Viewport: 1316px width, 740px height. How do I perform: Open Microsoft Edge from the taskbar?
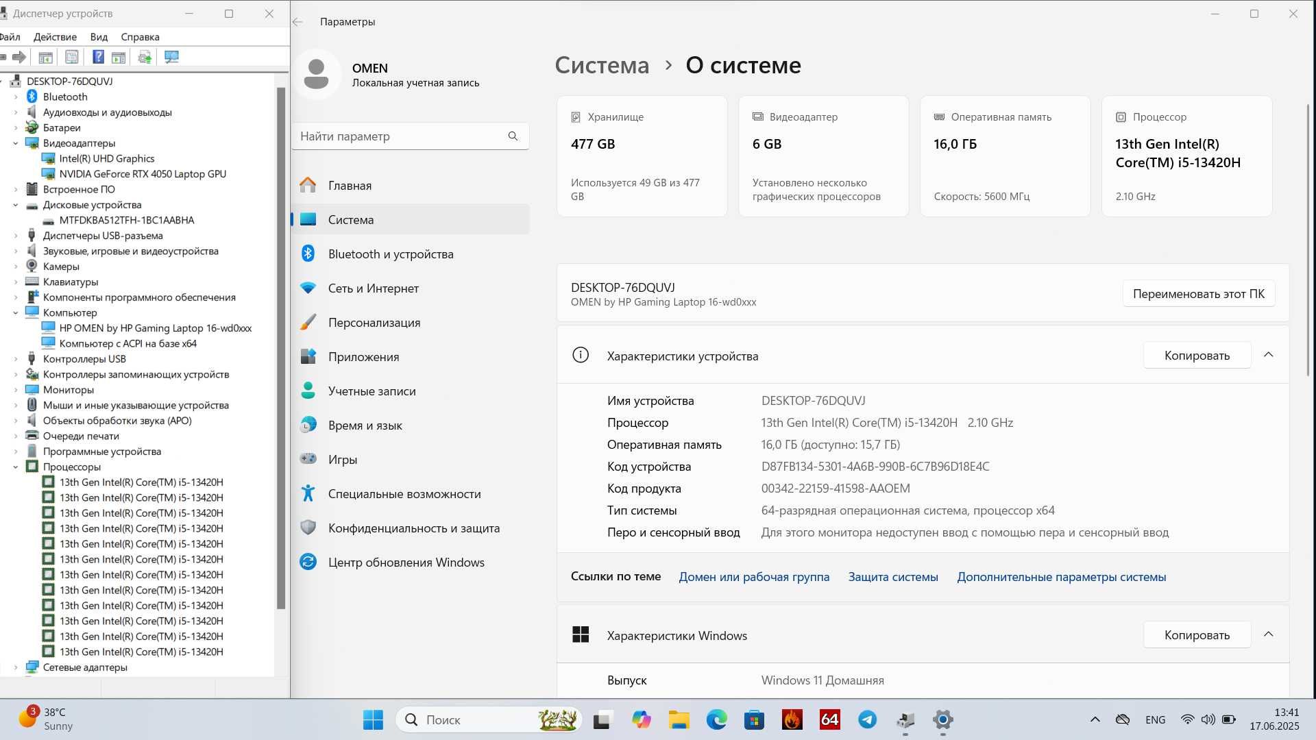(x=716, y=719)
